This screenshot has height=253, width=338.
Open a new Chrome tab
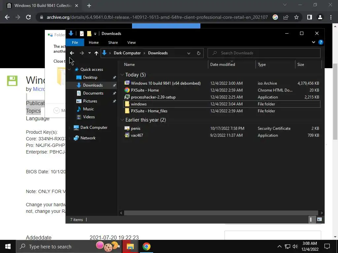(89, 6)
